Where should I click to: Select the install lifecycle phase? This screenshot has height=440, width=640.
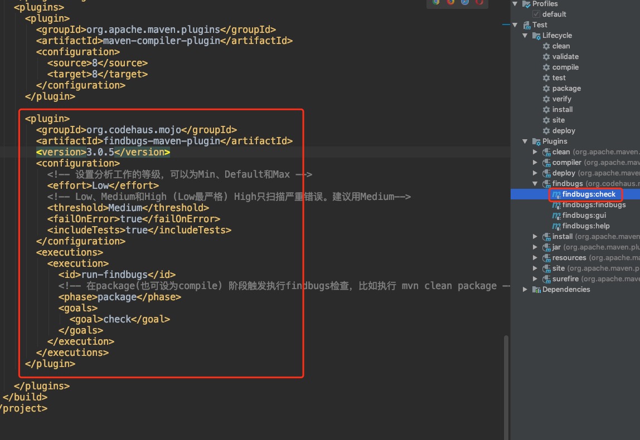click(x=563, y=110)
